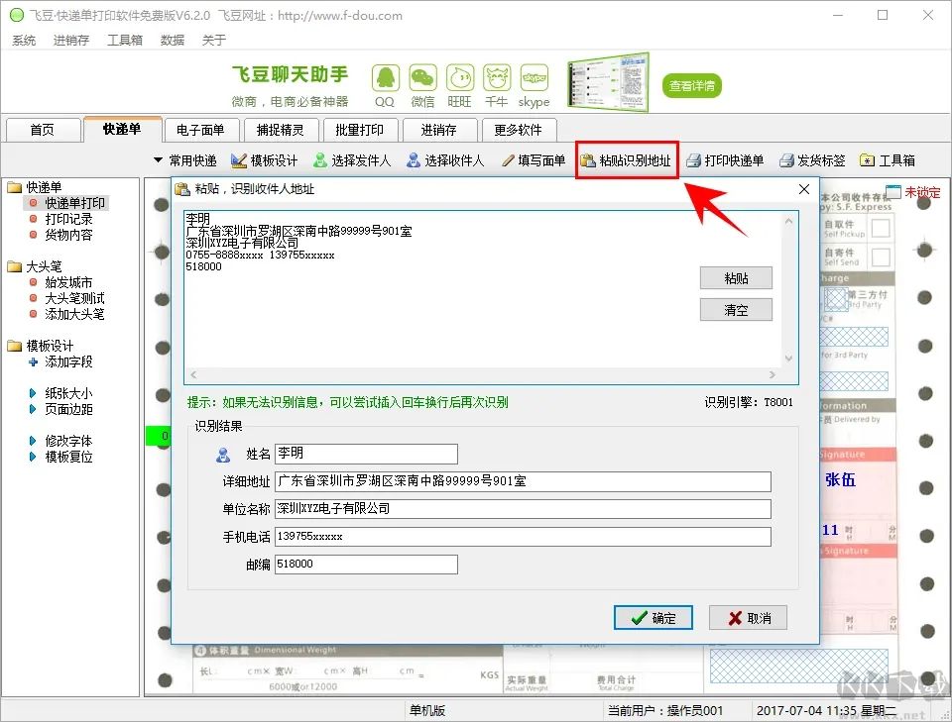Image resolution: width=952 pixels, height=722 pixels.
Task: Toggle the 未锁定 lock indicator
Action: point(912,192)
